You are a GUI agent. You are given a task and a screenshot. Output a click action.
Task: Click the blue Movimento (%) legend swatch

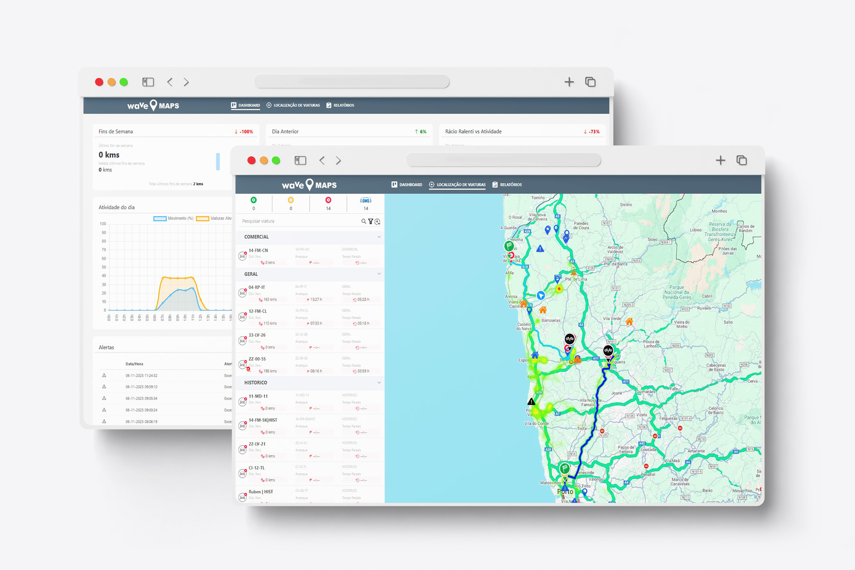point(160,218)
